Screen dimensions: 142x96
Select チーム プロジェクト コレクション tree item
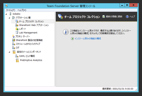click(x=32, y=21)
